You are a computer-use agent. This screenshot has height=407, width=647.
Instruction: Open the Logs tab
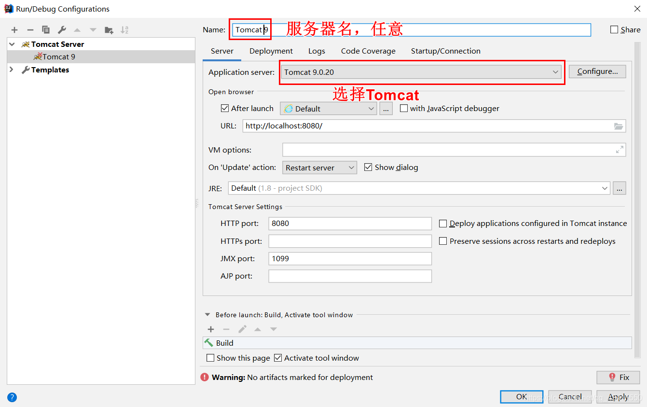(x=317, y=51)
